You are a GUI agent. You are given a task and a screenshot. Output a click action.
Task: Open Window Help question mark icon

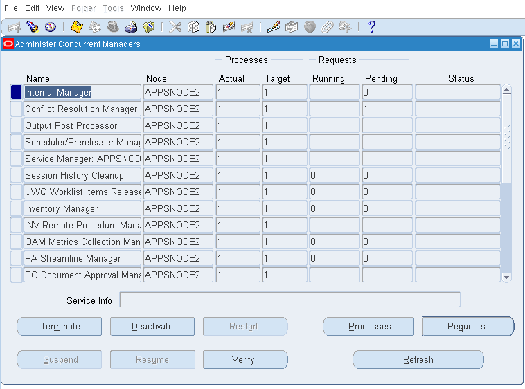(372, 27)
